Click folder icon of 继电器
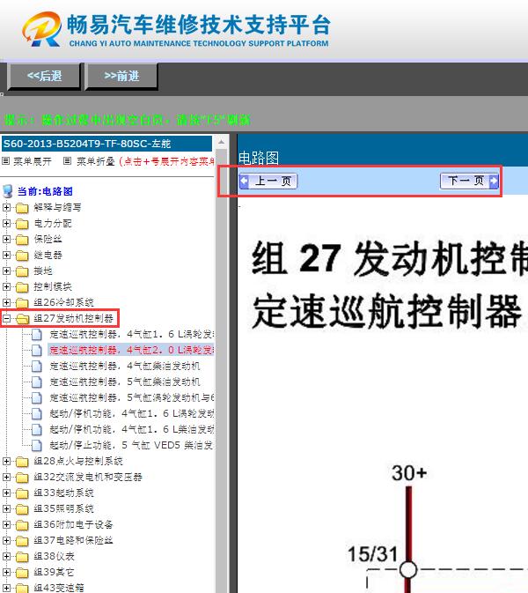 [x=22, y=256]
